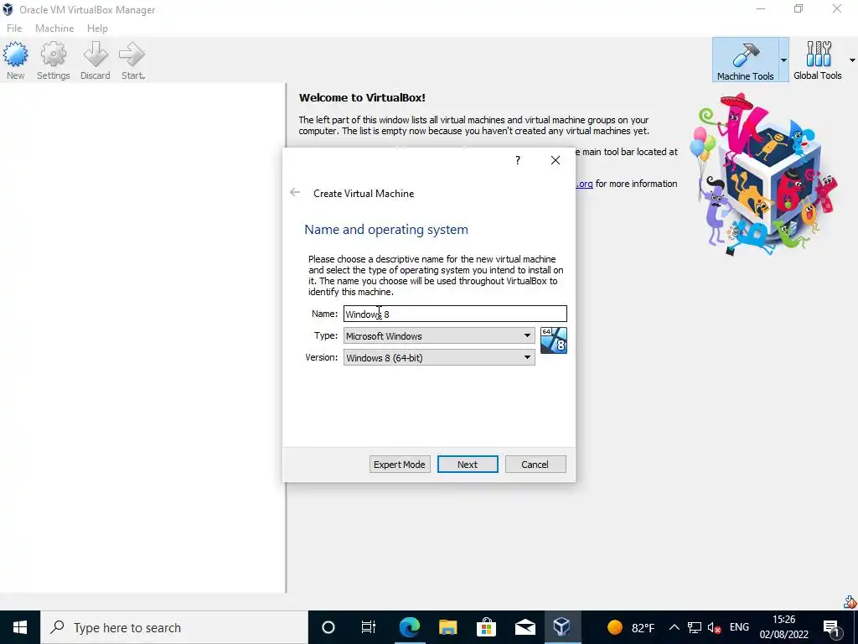Click the Start toolbar icon
Image resolution: width=858 pixels, height=644 pixels.
[x=133, y=60]
